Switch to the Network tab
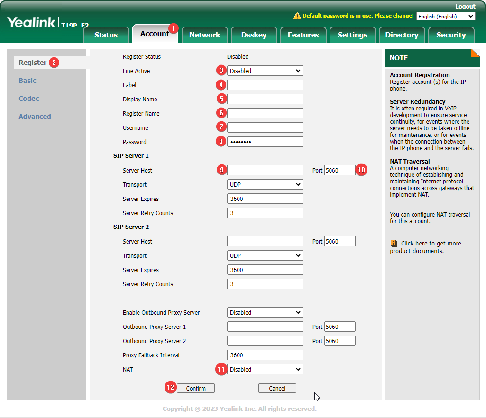 click(x=204, y=35)
